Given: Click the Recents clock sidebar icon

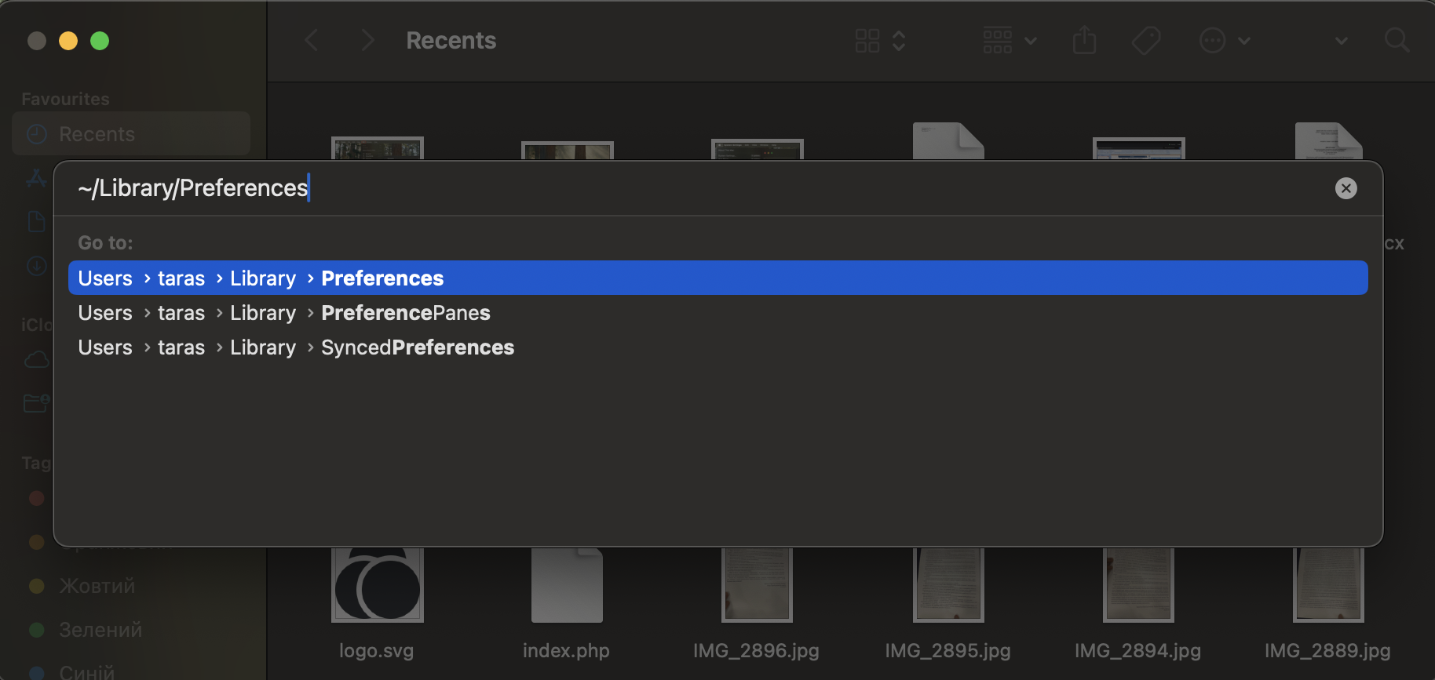Looking at the screenshot, I should 37,134.
